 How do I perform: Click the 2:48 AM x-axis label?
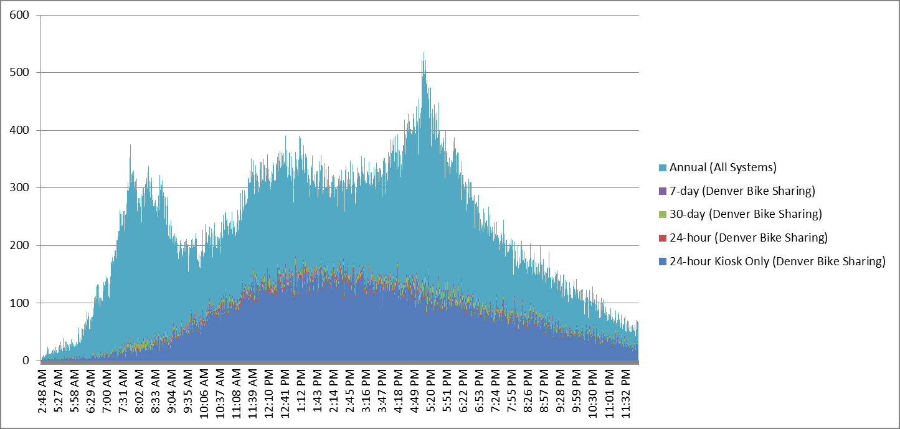pos(42,390)
